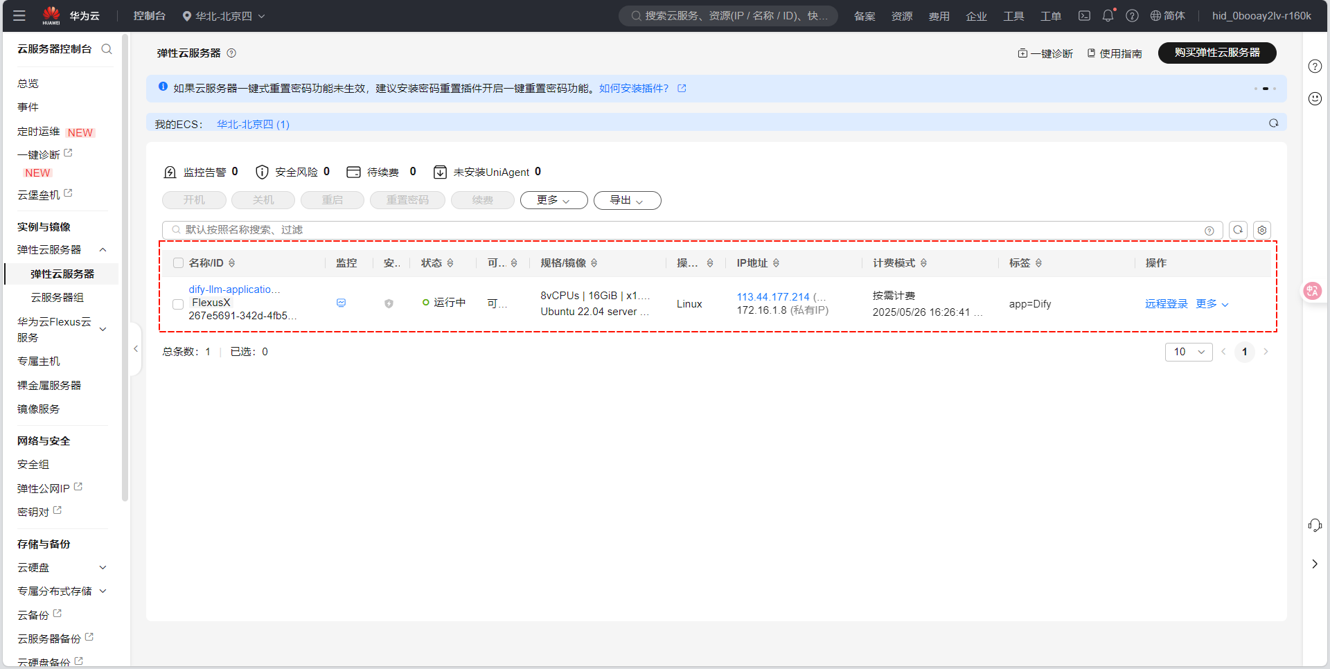Expand the 云硬盘 sidebar item
The height and width of the screenshot is (669, 1330).
[103, 568]
